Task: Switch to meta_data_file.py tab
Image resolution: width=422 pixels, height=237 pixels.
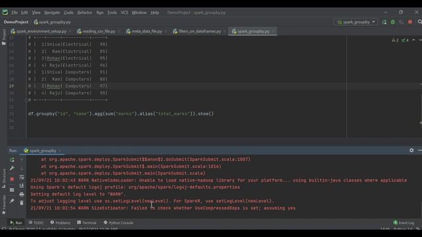Action: 146,32
